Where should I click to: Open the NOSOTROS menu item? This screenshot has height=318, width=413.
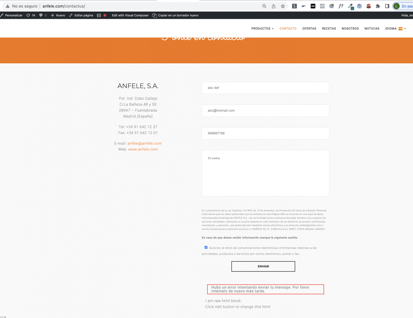(350, 29)
